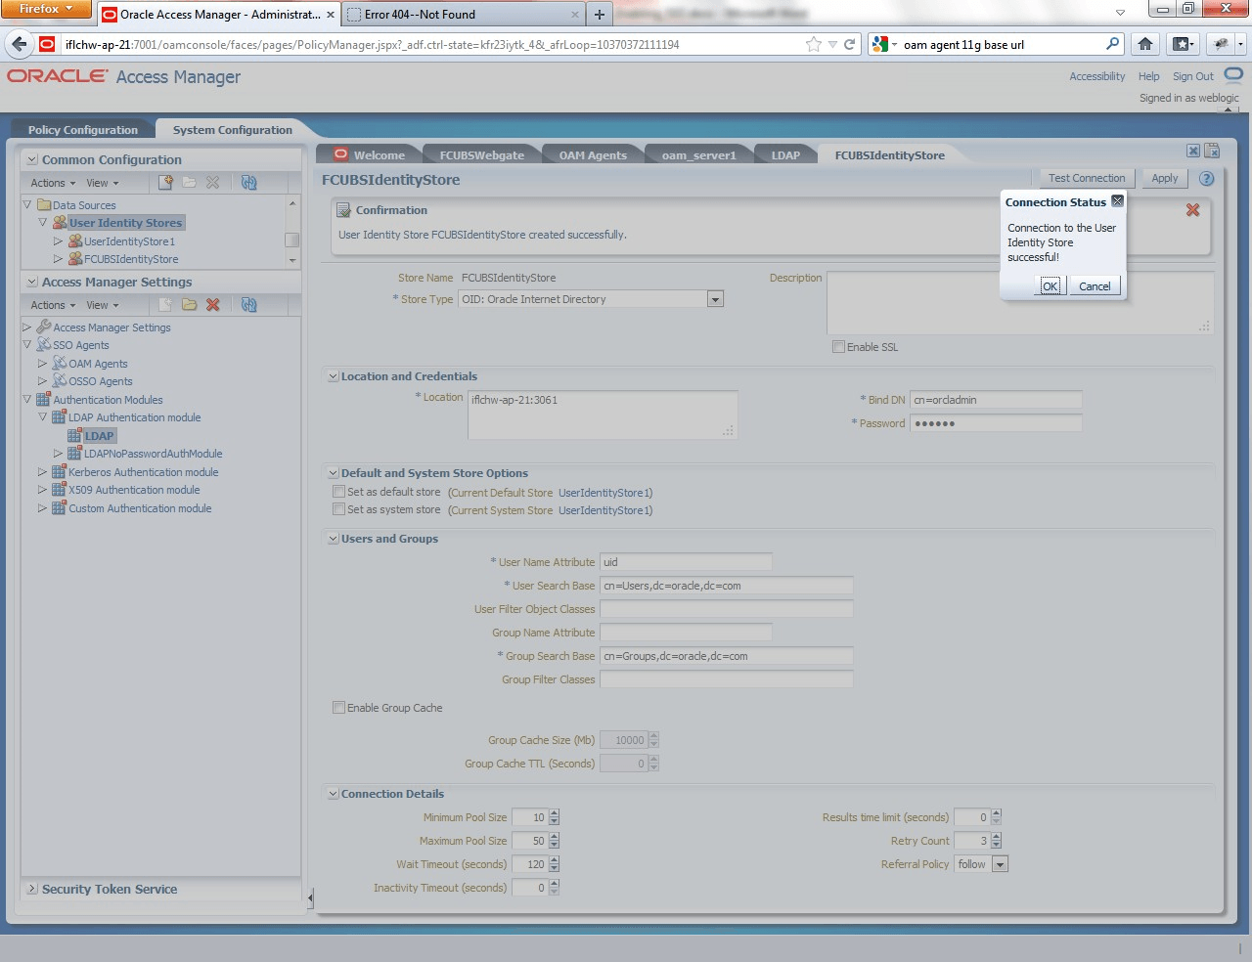
Task: Open the OAM Agents tab
Action: 593,154
